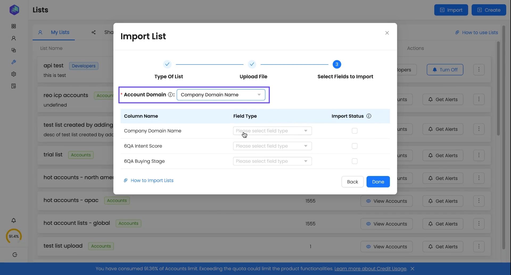Expand field type dropdown for 6QA Intent Score
Screen dimensions: 511x275
272,146
